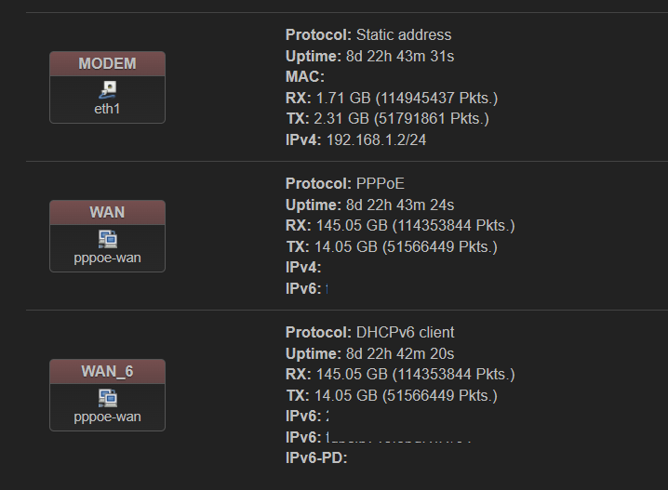Click the MAC label in MODEM details

coord(305,77)
